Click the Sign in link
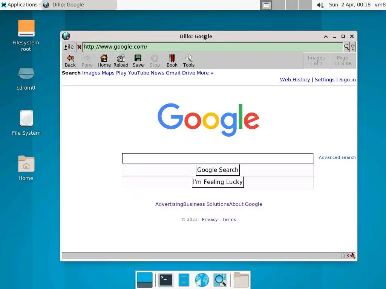 (x=347, y=80)
